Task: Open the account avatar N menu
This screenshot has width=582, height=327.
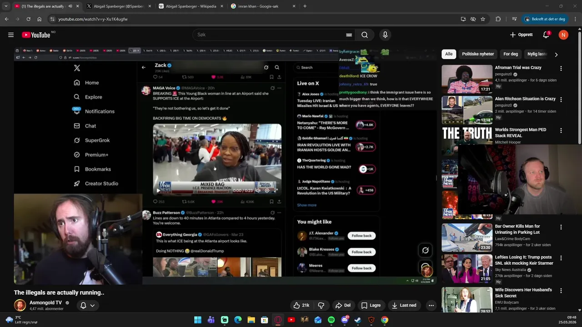Action: coord(563,35)
